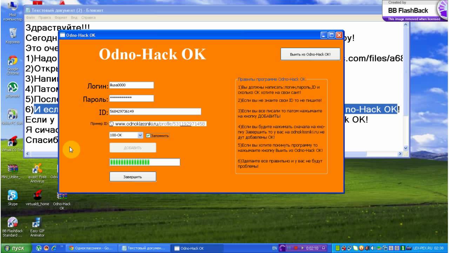Click the Логин input field

[132, 85]
